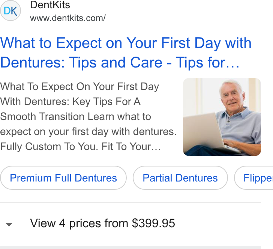
Task: Select the Partial Dentures chip
Action: click(x=180, y=178)
